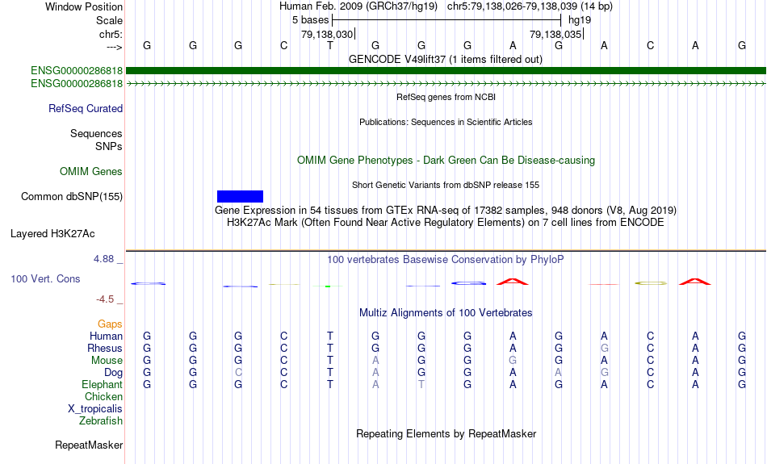
Task: Select the Mouse species row label
Action: (107, 361)
